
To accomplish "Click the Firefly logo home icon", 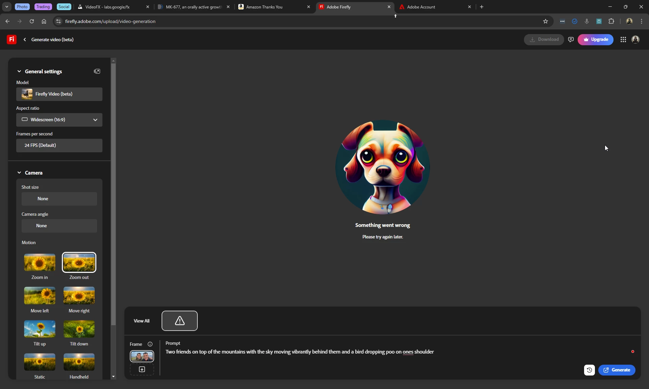I will (11, 40).
